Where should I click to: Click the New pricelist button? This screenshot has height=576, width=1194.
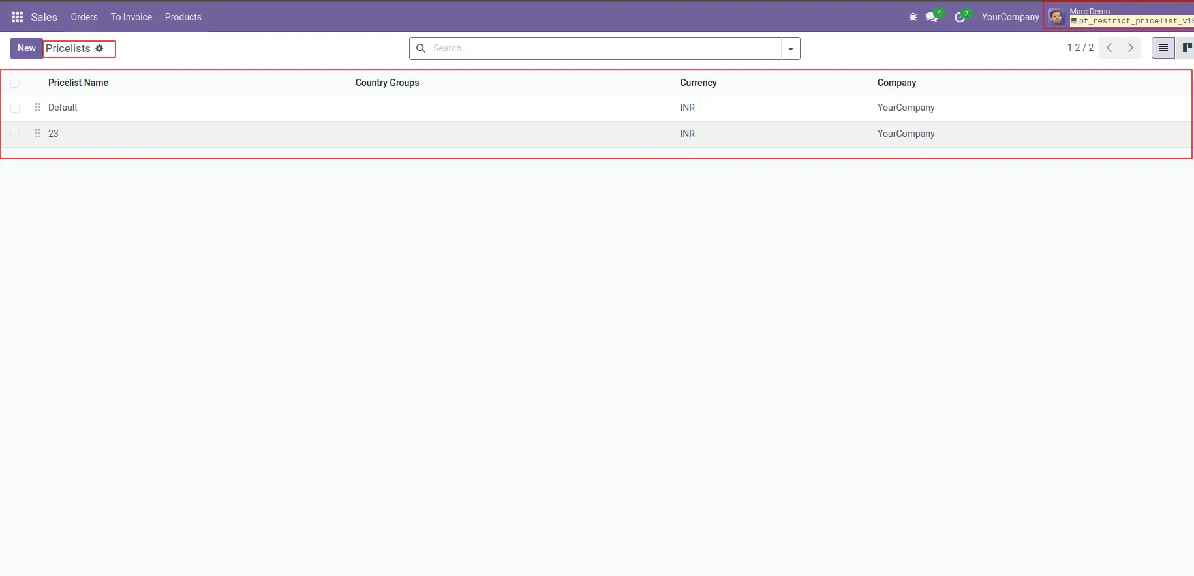pyautogui.click(x=27, y=48)
